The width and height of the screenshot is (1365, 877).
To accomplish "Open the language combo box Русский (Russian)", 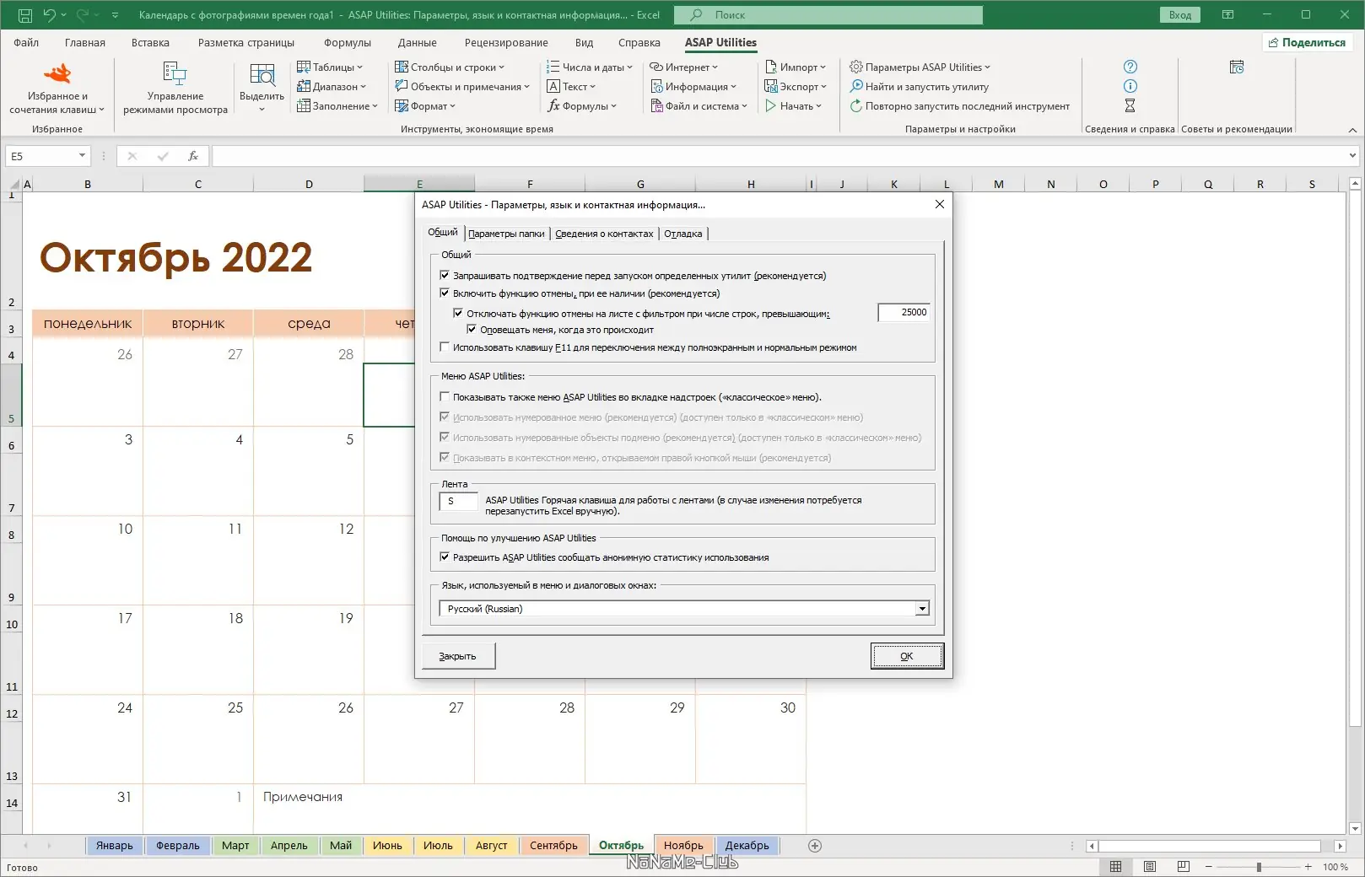I will (684, 609).
